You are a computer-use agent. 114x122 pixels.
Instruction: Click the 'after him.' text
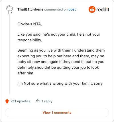click(x=26, y=73)
